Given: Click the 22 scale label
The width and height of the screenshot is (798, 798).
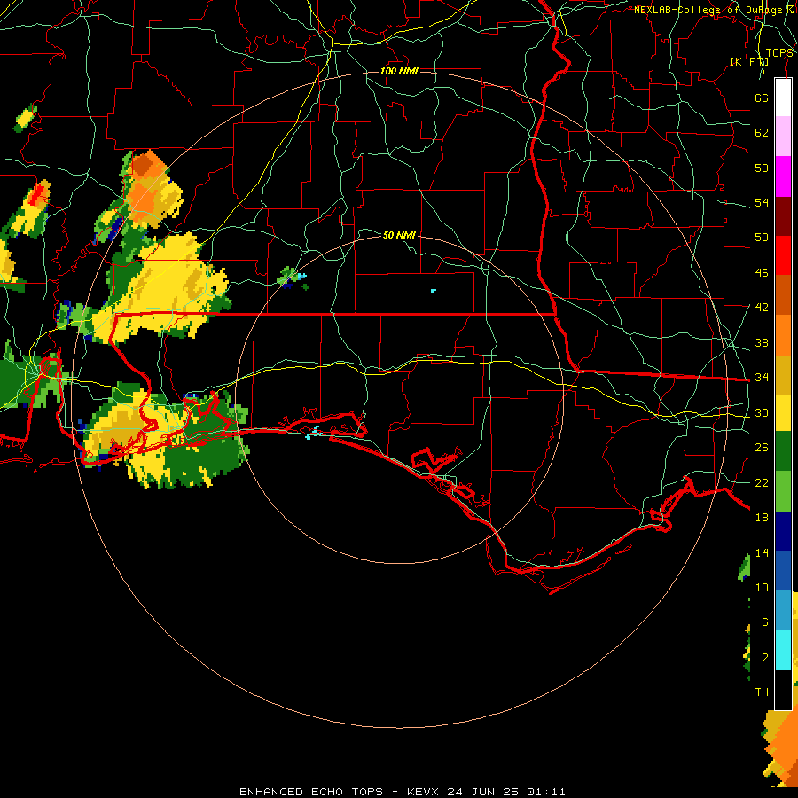Looking at the screenshot, I should [x=762, y=482].
